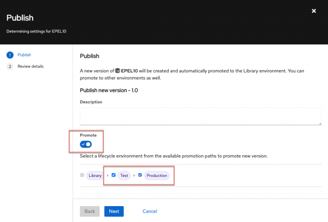Cancel the publish wizard
Image resolution: width=328 pixels, height=222 pixels.
(x=150, y=211)
